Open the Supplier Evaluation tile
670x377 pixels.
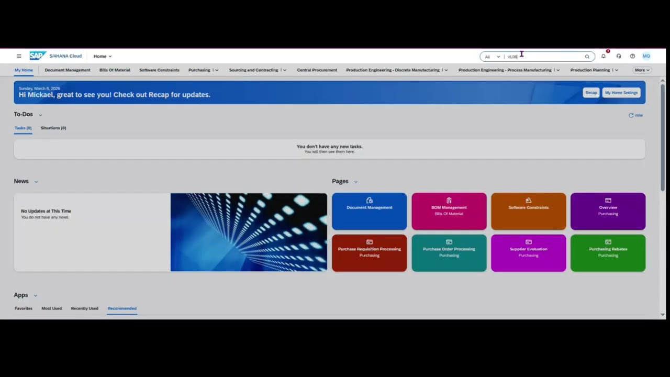[x=529, y=253]
